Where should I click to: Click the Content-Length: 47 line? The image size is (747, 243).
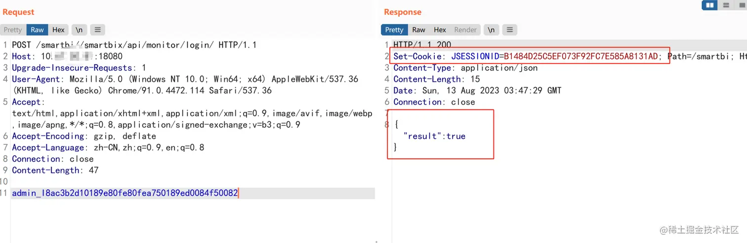point(55,170)
